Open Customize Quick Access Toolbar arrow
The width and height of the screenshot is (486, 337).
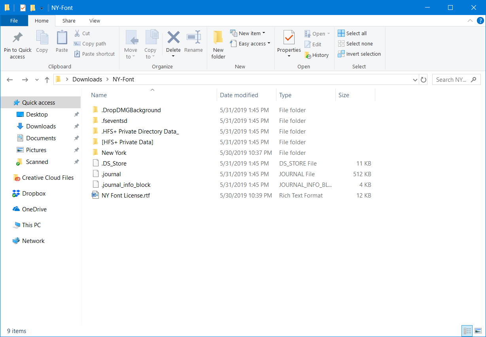click(x=42, y=8)
